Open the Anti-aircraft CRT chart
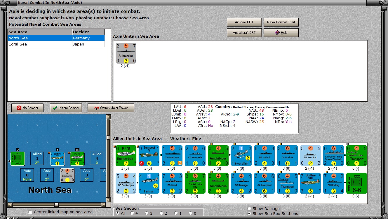Screen dimensions: 388x219 click(244, 33)
